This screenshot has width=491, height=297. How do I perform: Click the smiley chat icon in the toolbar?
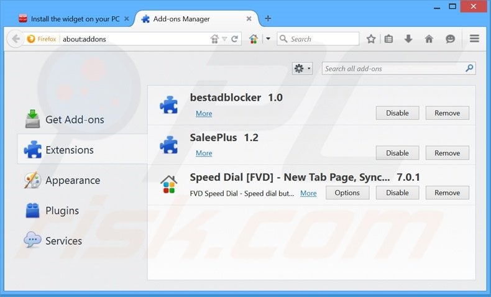point(451,39)
